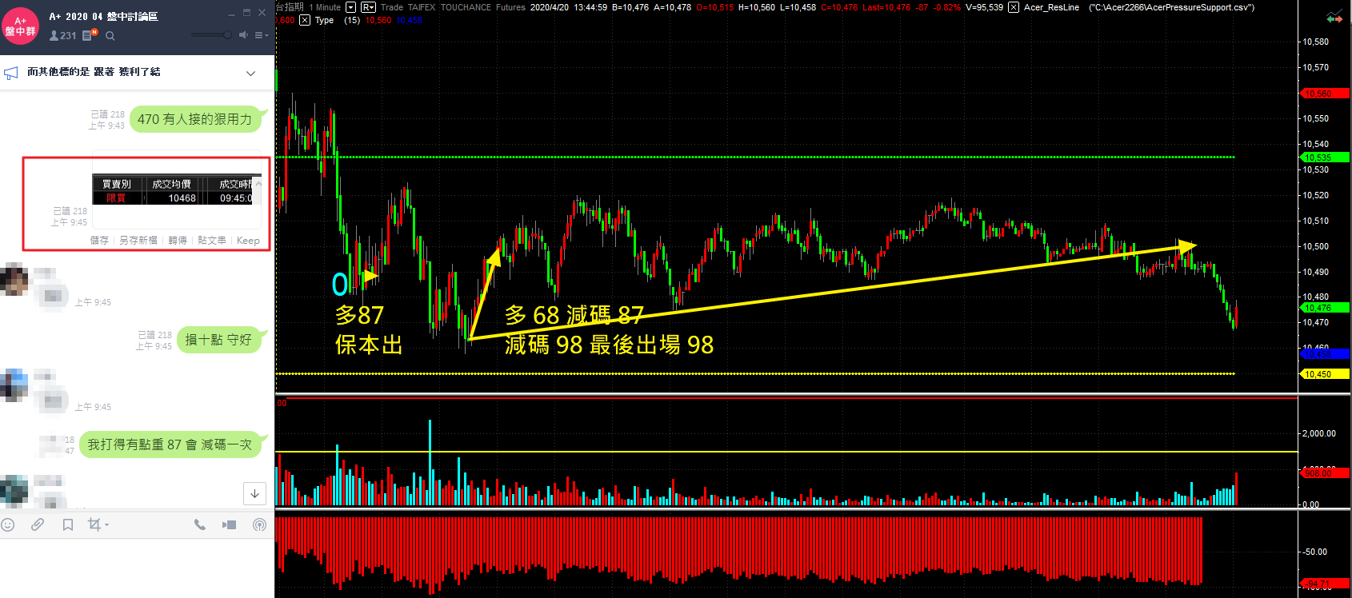
Task: Click the 908.00 volume label on axis
Action: [1326, 473]
